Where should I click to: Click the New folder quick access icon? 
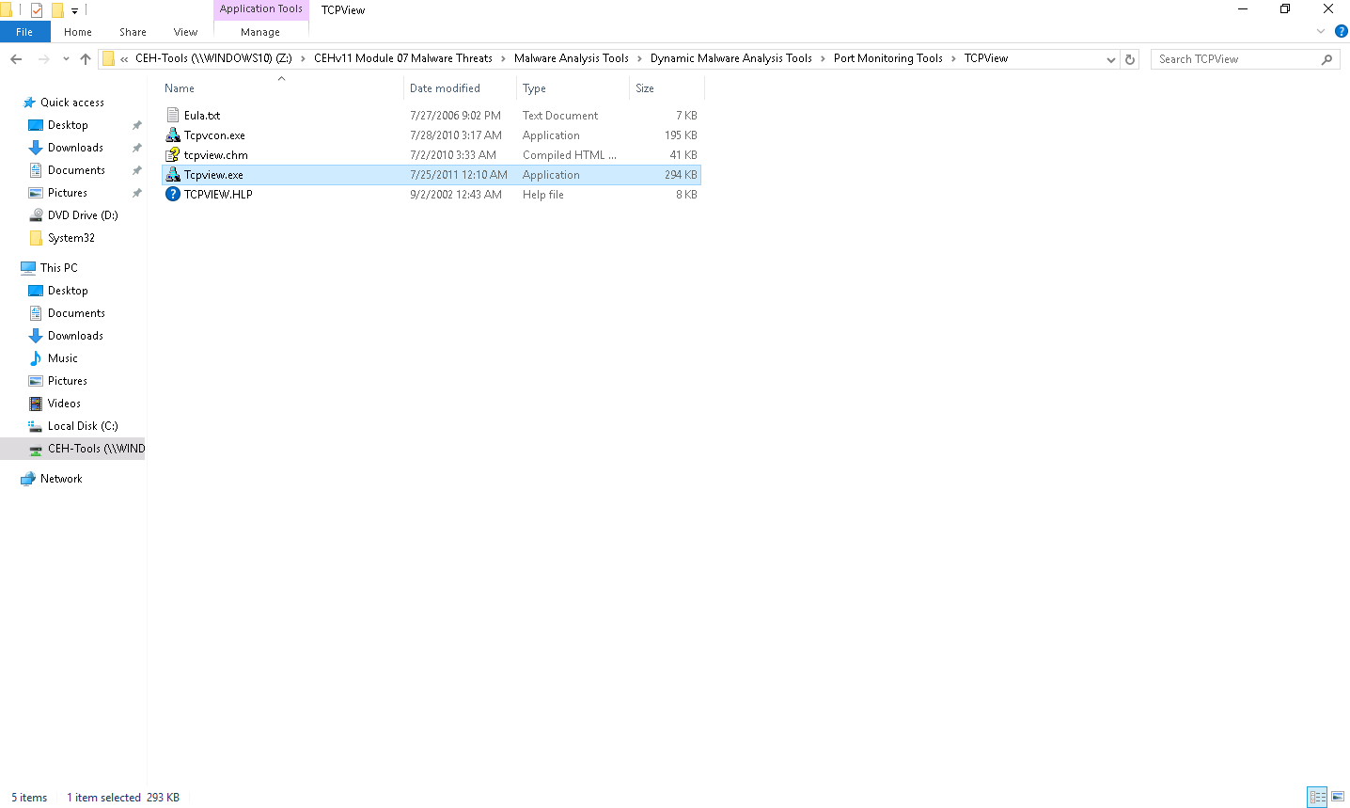(x=57, y=10)
